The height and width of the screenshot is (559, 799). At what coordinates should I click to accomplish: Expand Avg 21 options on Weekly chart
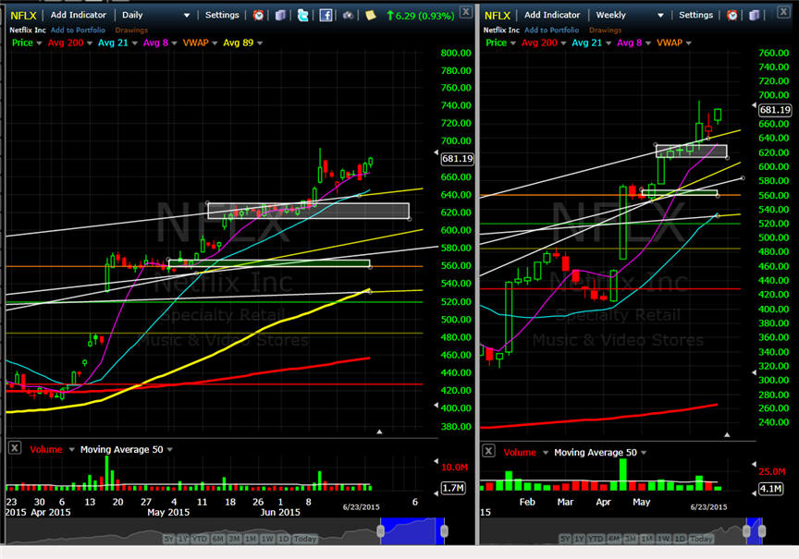[608, 43]
